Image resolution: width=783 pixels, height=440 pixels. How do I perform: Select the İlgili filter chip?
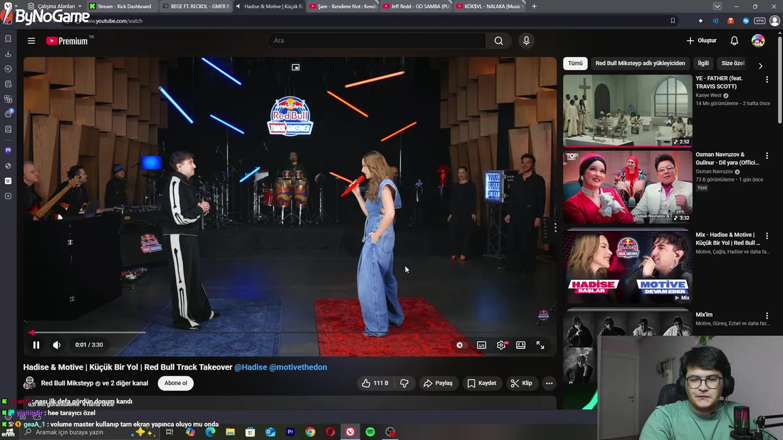pos(703,64)
